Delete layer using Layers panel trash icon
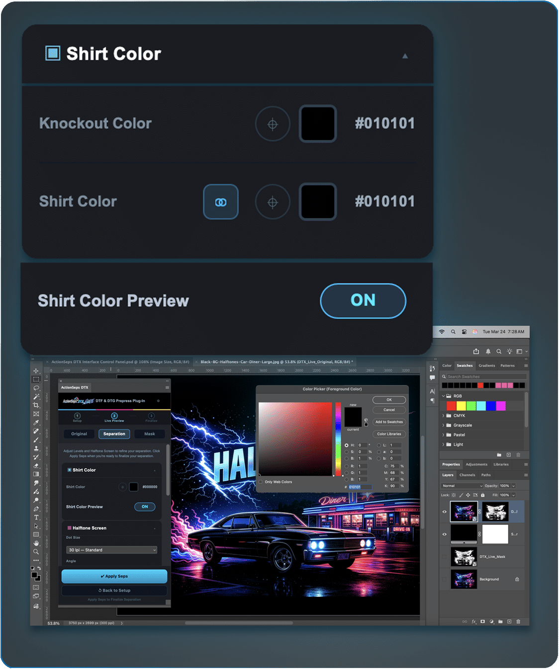The width and height of the screenshot is (559, 669). (518, 621)
